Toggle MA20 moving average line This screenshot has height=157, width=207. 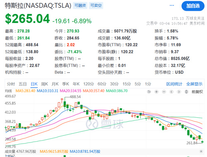click(x=70, y=91)
